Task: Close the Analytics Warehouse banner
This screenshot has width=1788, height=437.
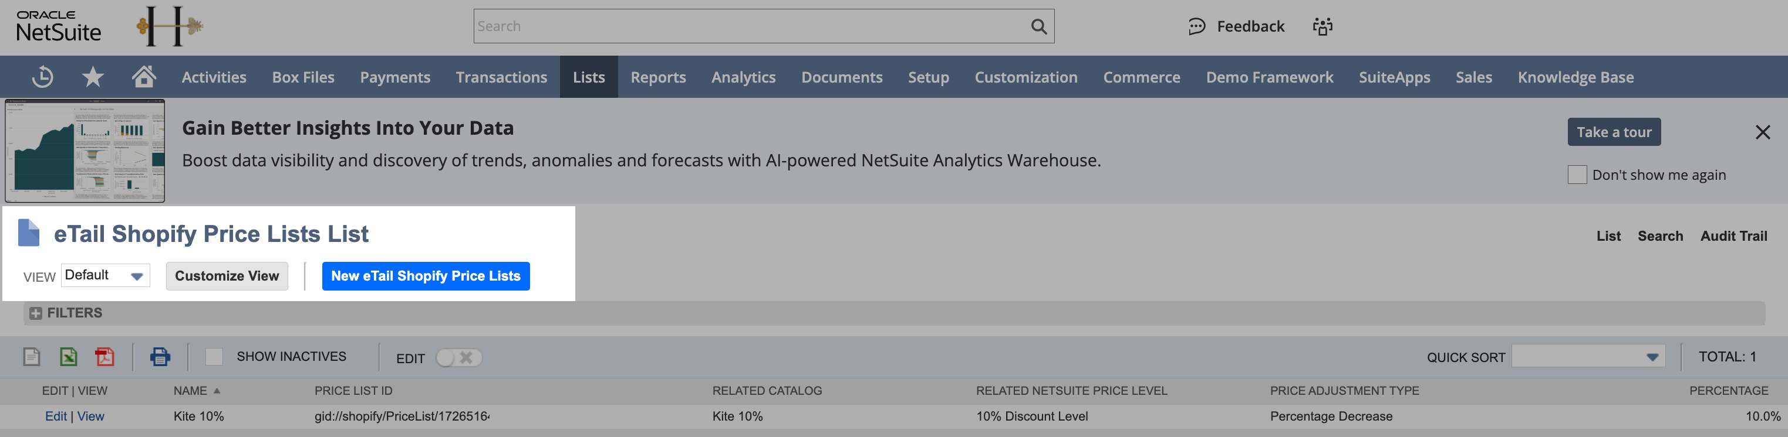Action: point(1762,132)
